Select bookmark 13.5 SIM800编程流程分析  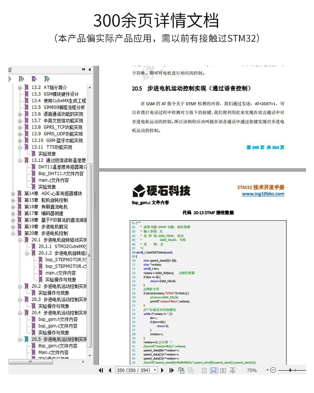[x=58, y=107]
